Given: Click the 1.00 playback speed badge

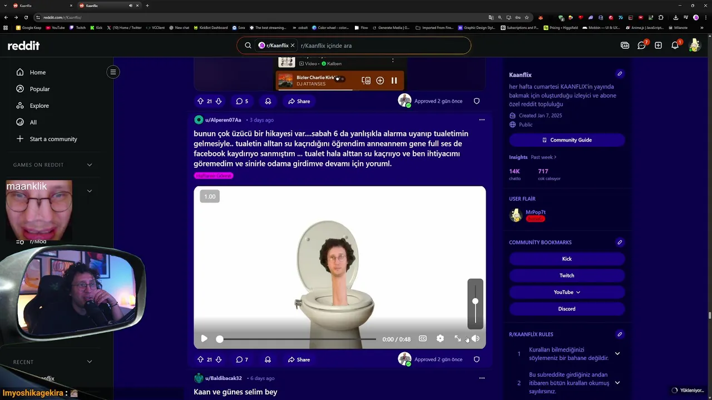Looking at the screenshot, I should [210, 196].
